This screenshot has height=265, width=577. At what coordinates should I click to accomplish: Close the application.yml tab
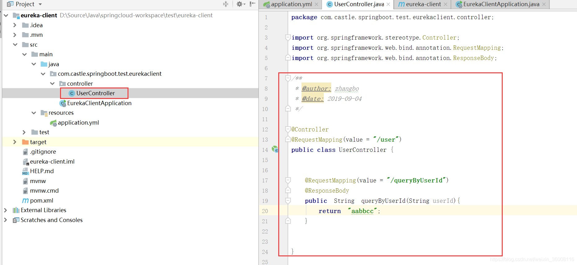(x=316, y=4)
